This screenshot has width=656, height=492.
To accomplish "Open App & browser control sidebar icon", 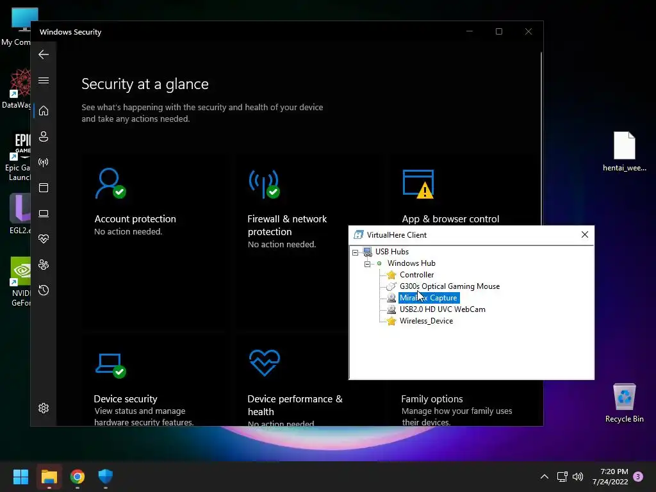I will tap(44, 188).
